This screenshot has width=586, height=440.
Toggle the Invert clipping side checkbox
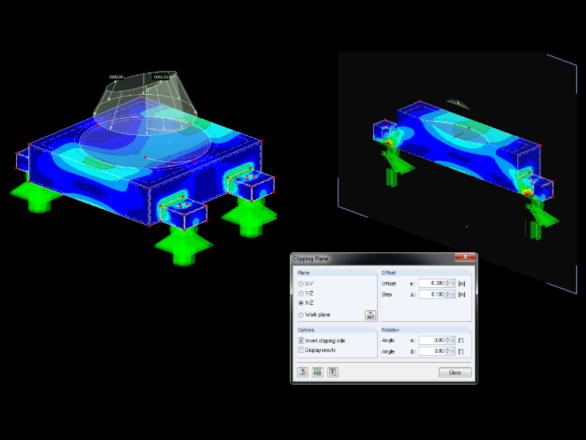301,340
